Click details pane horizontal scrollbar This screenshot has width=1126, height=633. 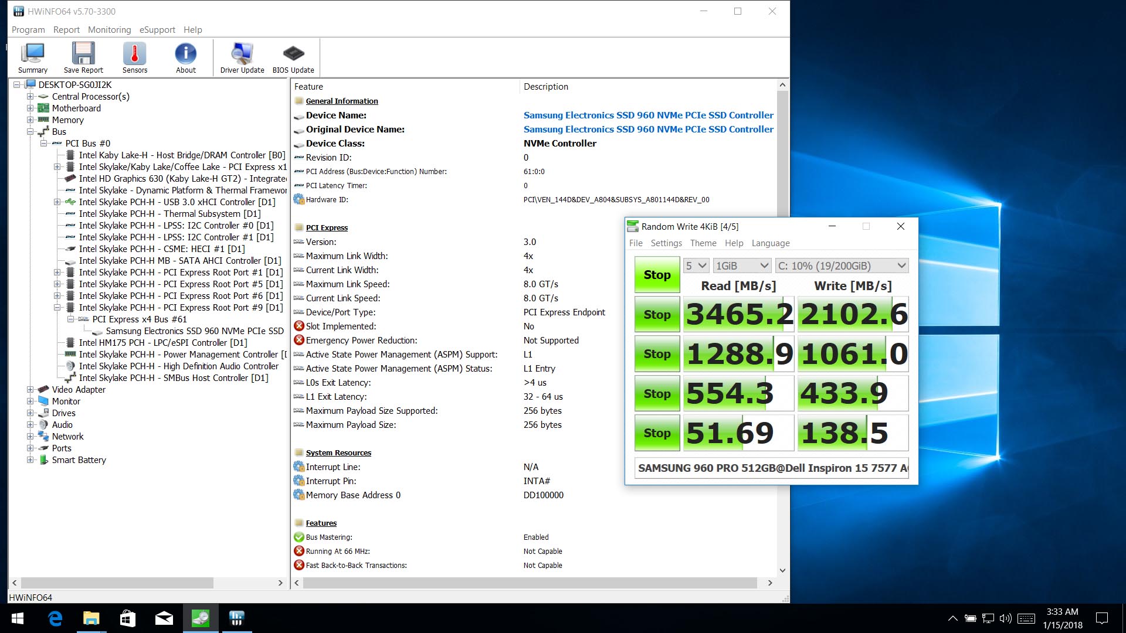tap(530, 583)
